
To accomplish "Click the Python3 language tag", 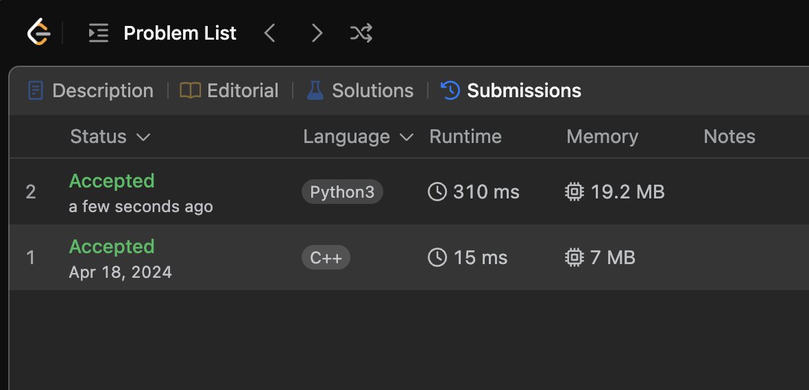I will point(342,192).
